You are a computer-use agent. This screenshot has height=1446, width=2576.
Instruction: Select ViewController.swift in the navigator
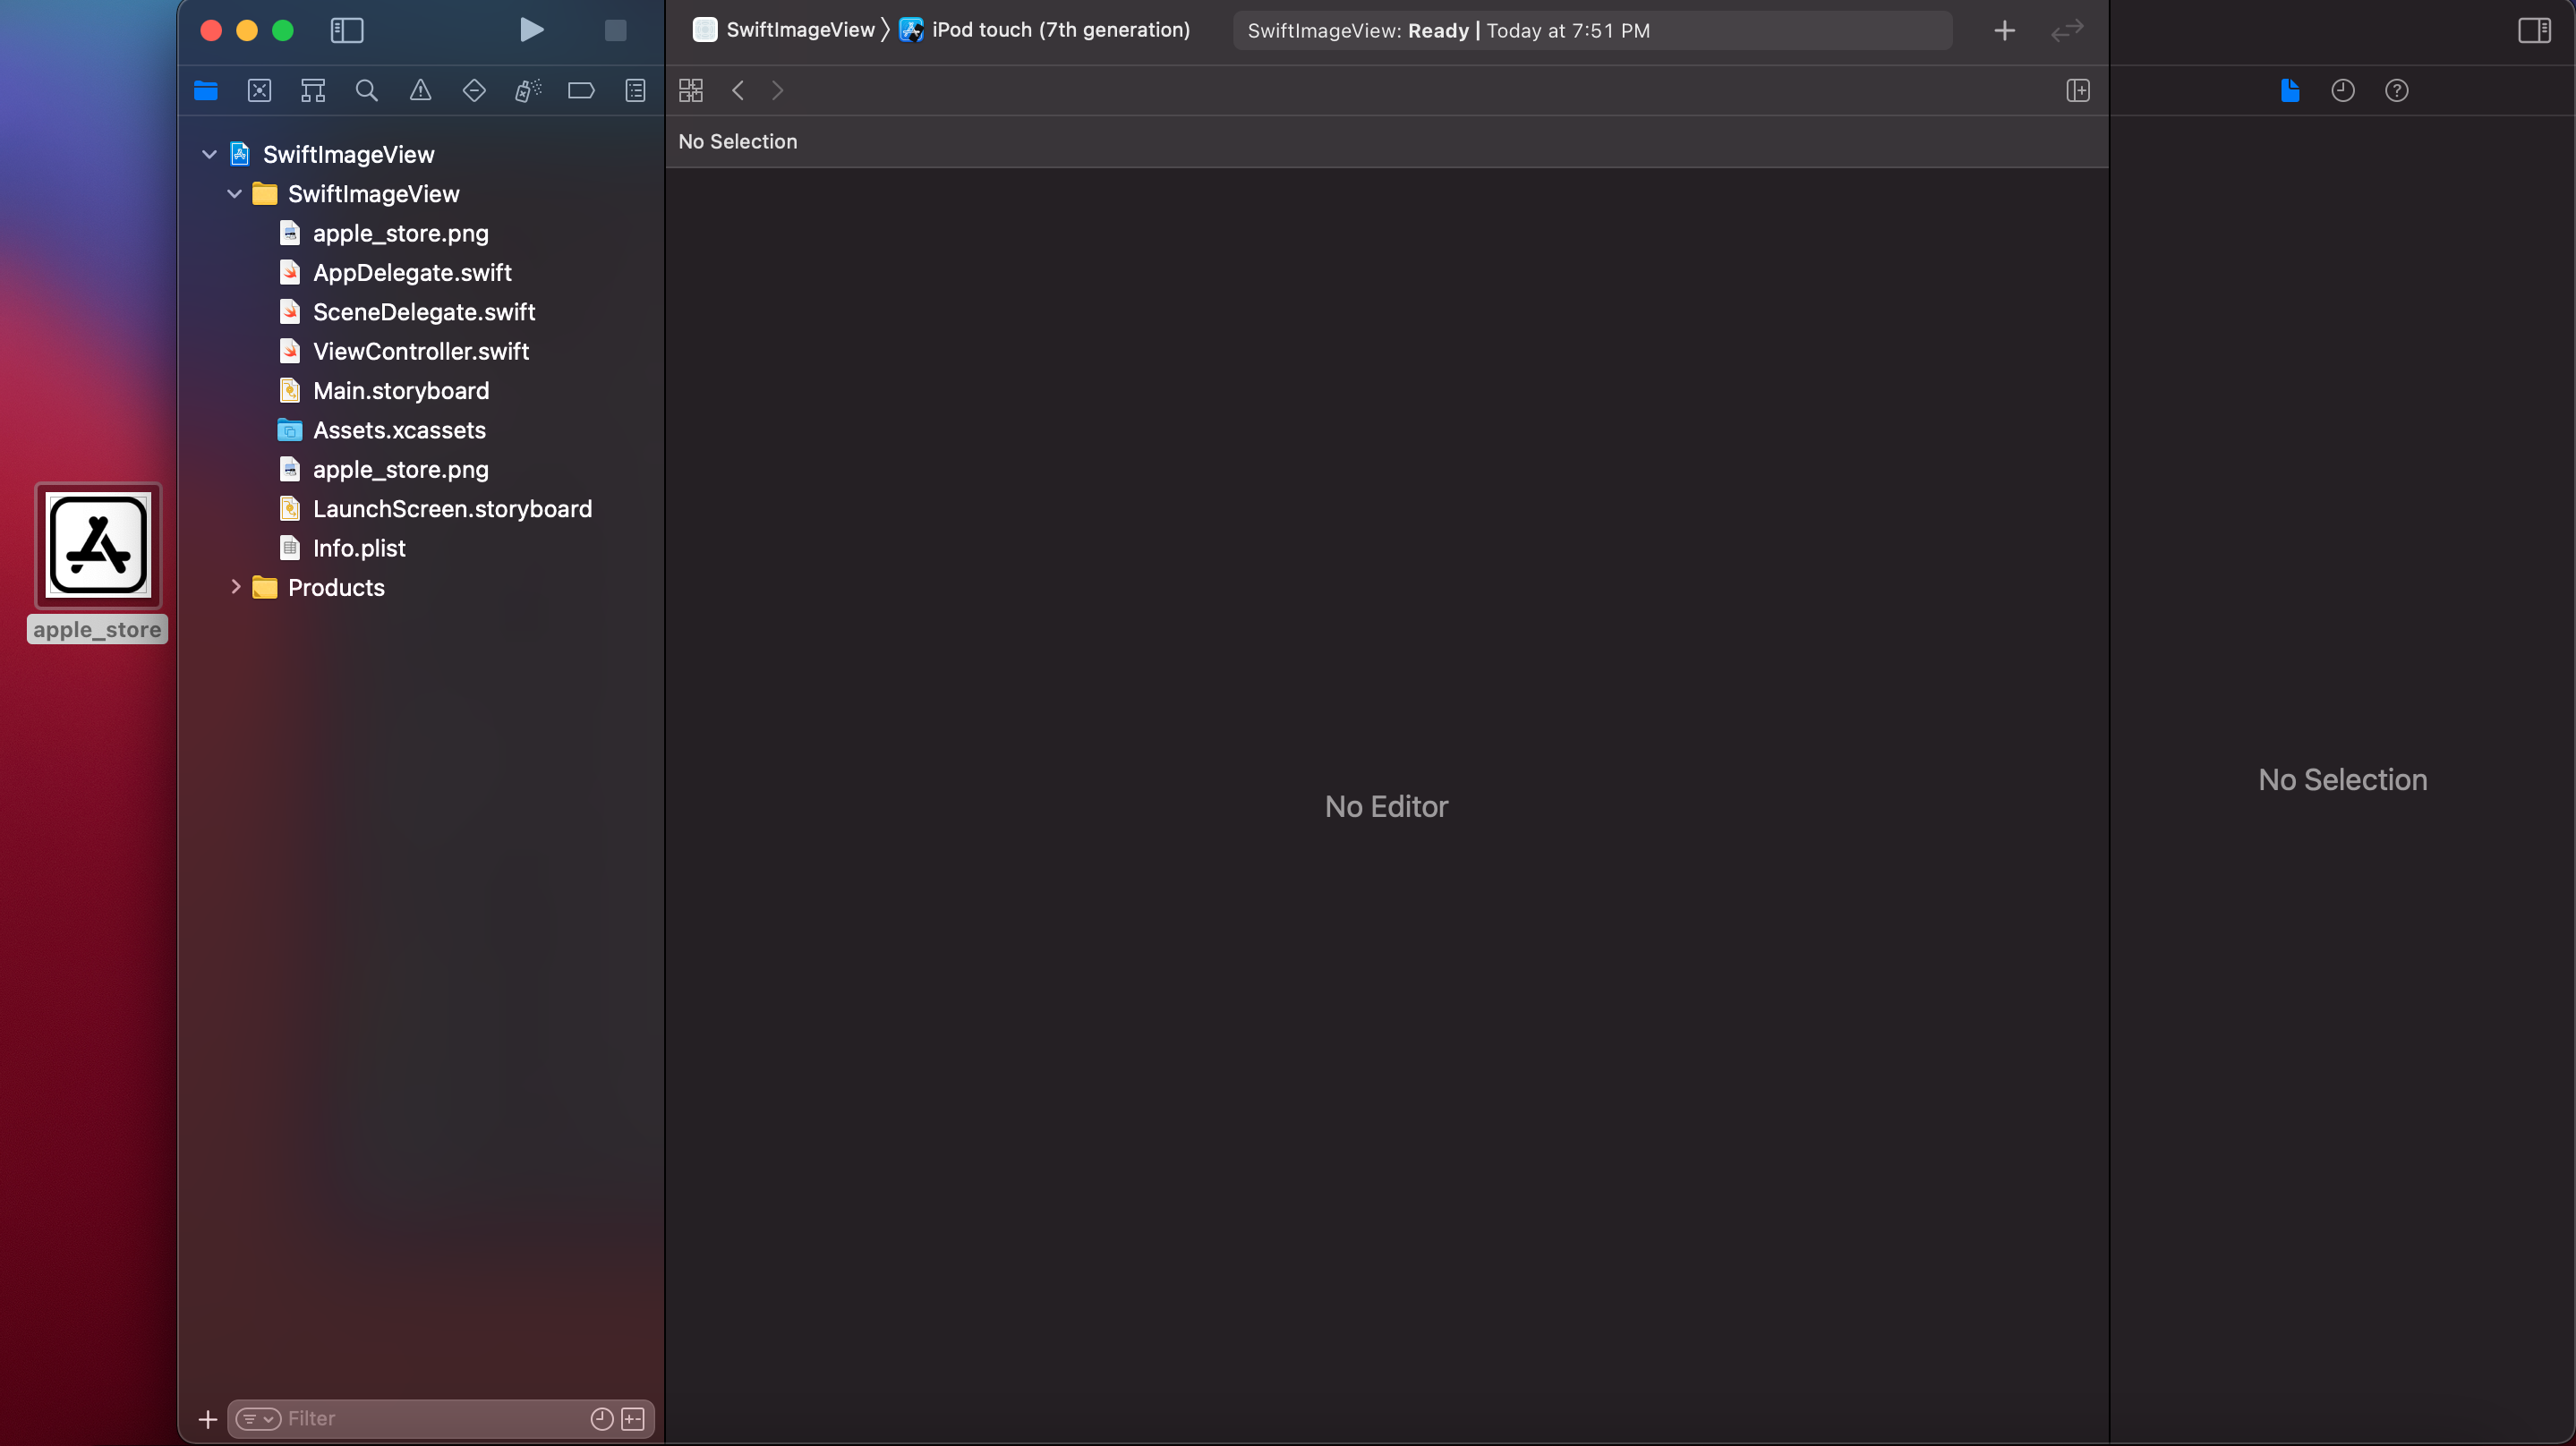(420, 351)
